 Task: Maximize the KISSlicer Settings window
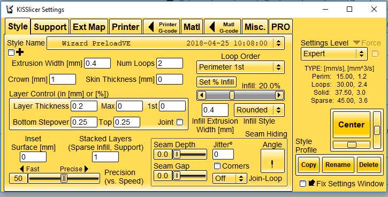pyautogui.click(x=349, y=9)
